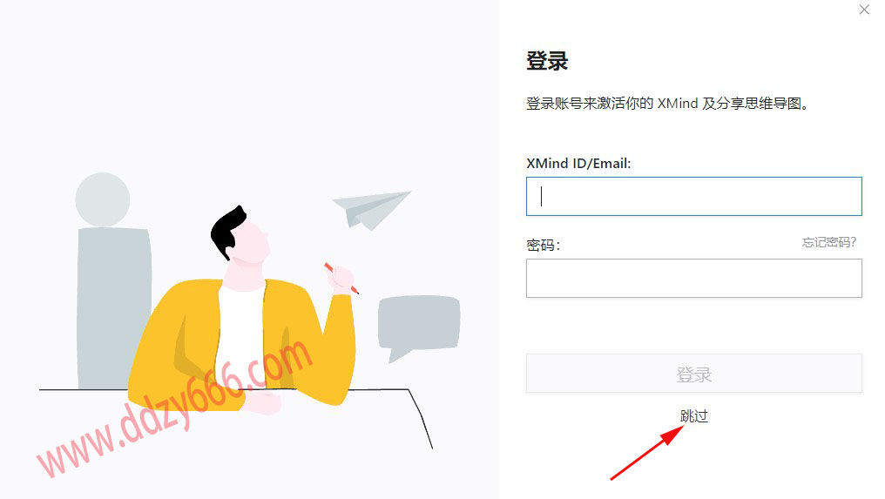Click the gray silhouette's round head
The height and width of the screenshot is (499, 885).
[103, 199]
